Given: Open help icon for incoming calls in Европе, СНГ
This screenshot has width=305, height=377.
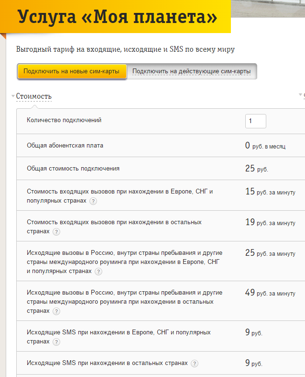Looking at the screenshot, I should [93, 201].
